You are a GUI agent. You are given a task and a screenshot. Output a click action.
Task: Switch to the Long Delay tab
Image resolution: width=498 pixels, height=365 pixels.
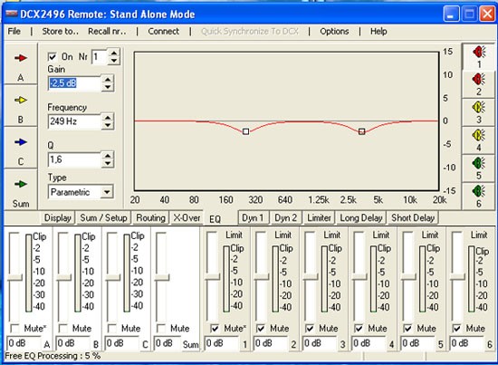point(361,218)
